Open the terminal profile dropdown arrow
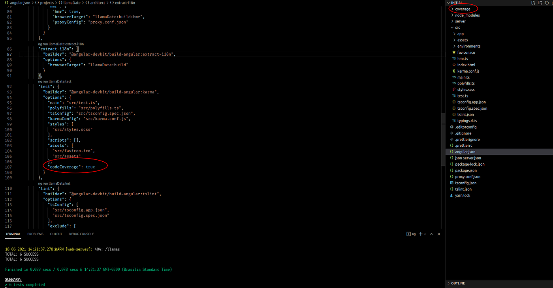Screen dimensions: 553x288 click(425, 234)
